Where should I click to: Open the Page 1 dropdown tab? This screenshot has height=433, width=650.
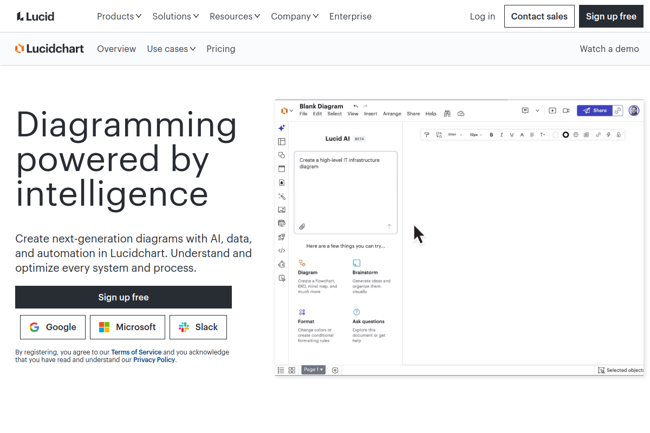314,370
